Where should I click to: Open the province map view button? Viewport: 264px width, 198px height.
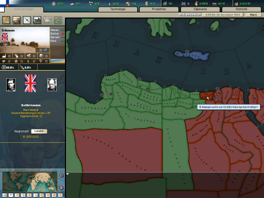click(x=6, y=20)
